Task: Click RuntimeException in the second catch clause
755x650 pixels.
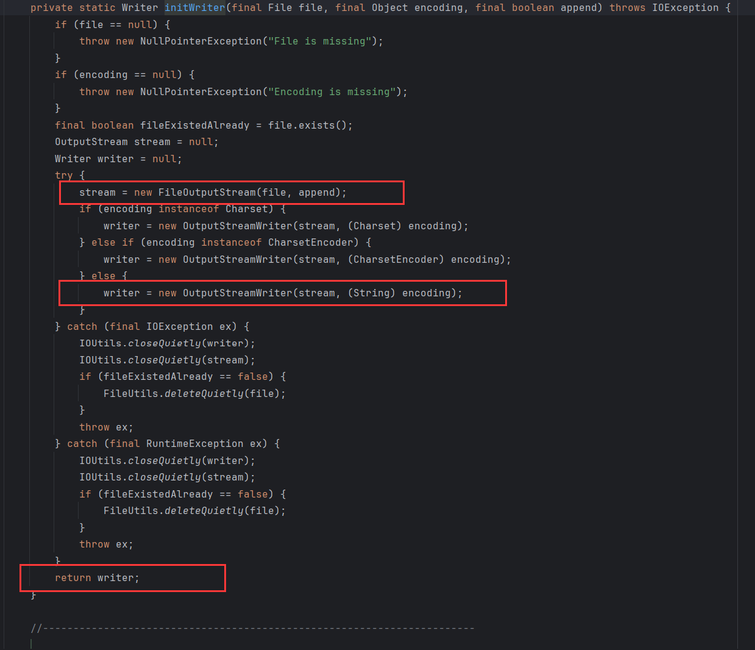Action: [194, 444]
